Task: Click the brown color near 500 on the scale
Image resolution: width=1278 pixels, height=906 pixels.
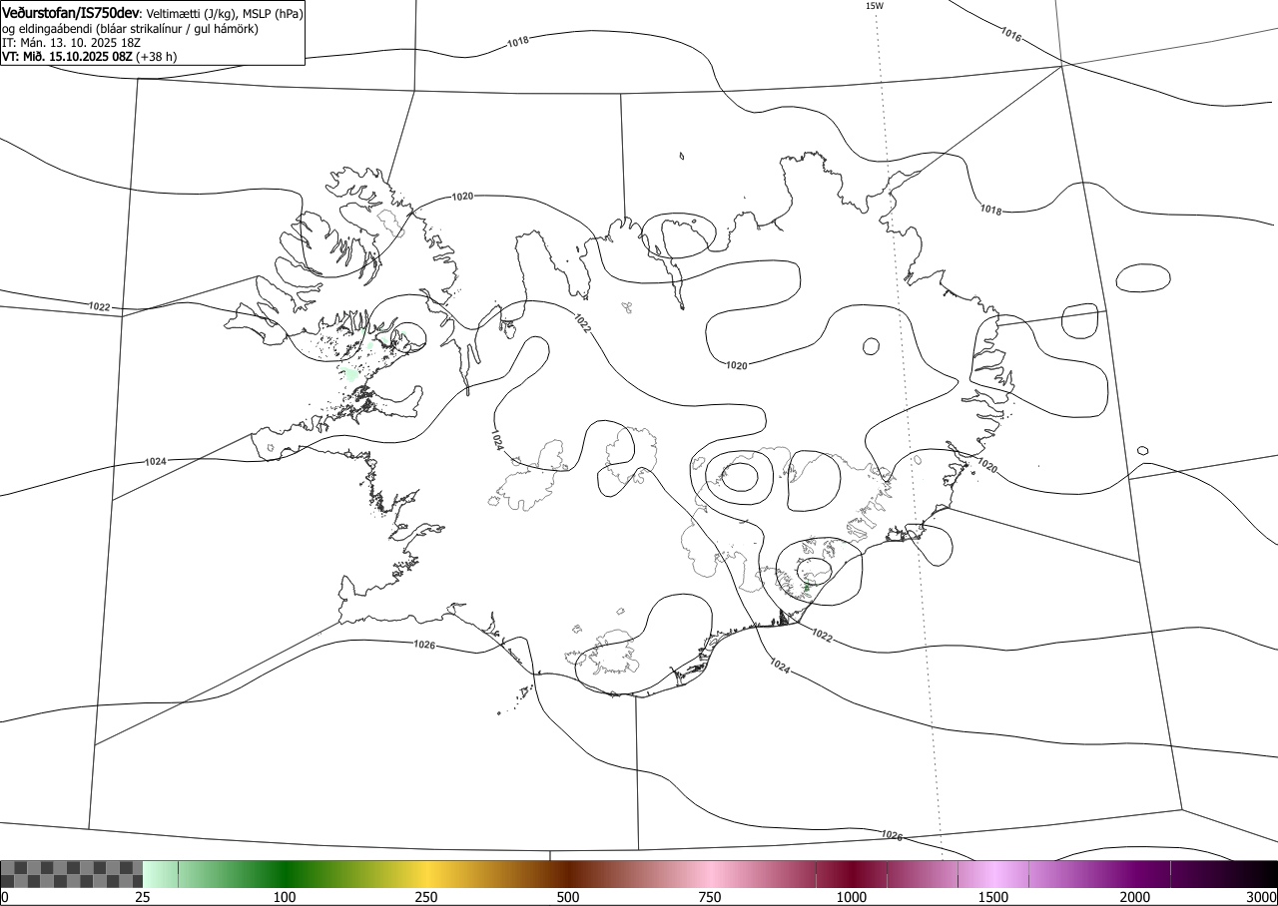Action: (568, 874)
